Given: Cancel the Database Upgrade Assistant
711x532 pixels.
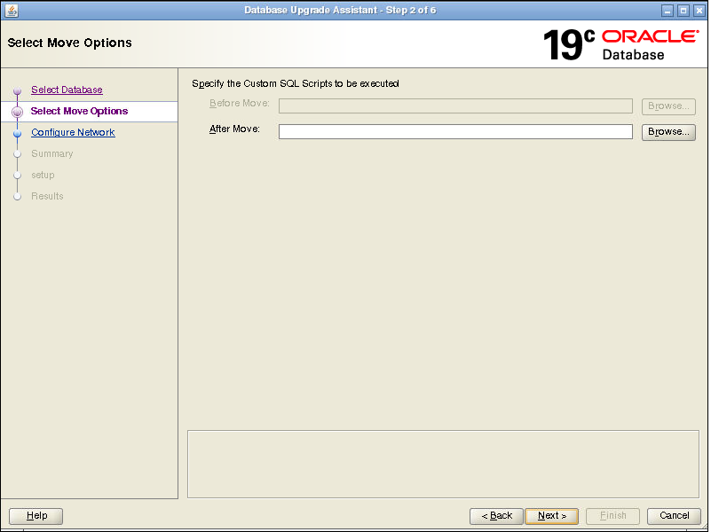Looking at the screenshot, I should point(674,515).
